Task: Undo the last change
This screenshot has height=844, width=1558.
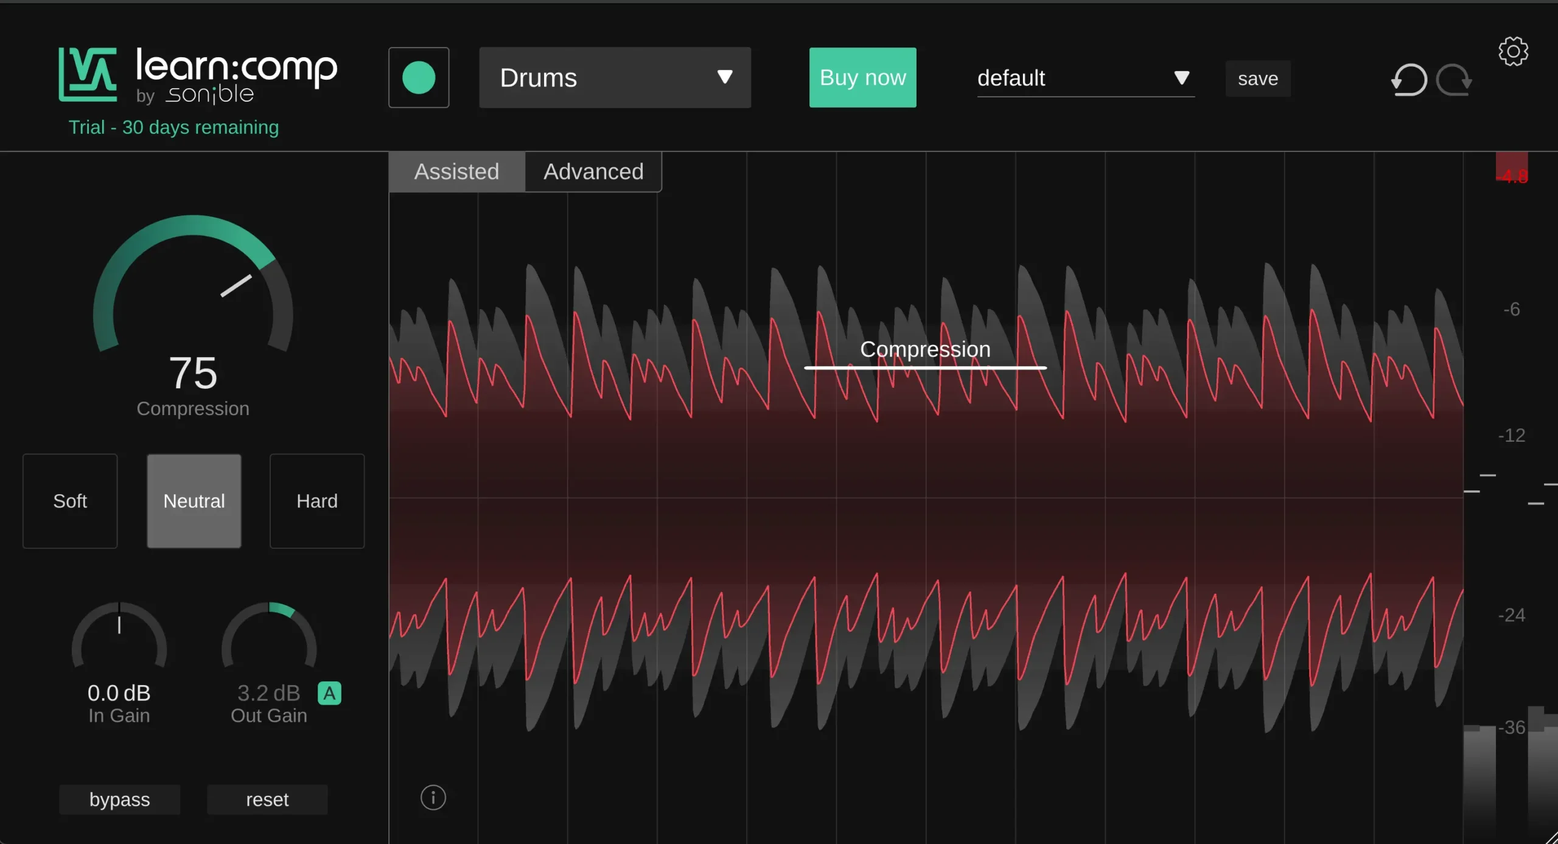Action: 1410,79
